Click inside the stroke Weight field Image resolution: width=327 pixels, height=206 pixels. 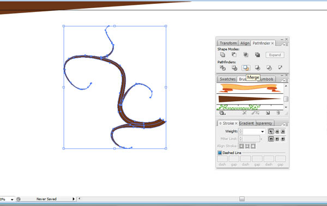[x=251, y=131]
